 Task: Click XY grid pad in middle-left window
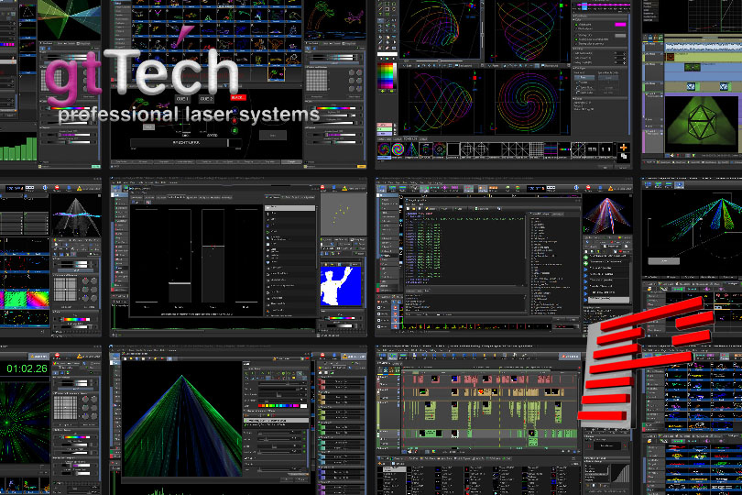[x=65, y=289]
